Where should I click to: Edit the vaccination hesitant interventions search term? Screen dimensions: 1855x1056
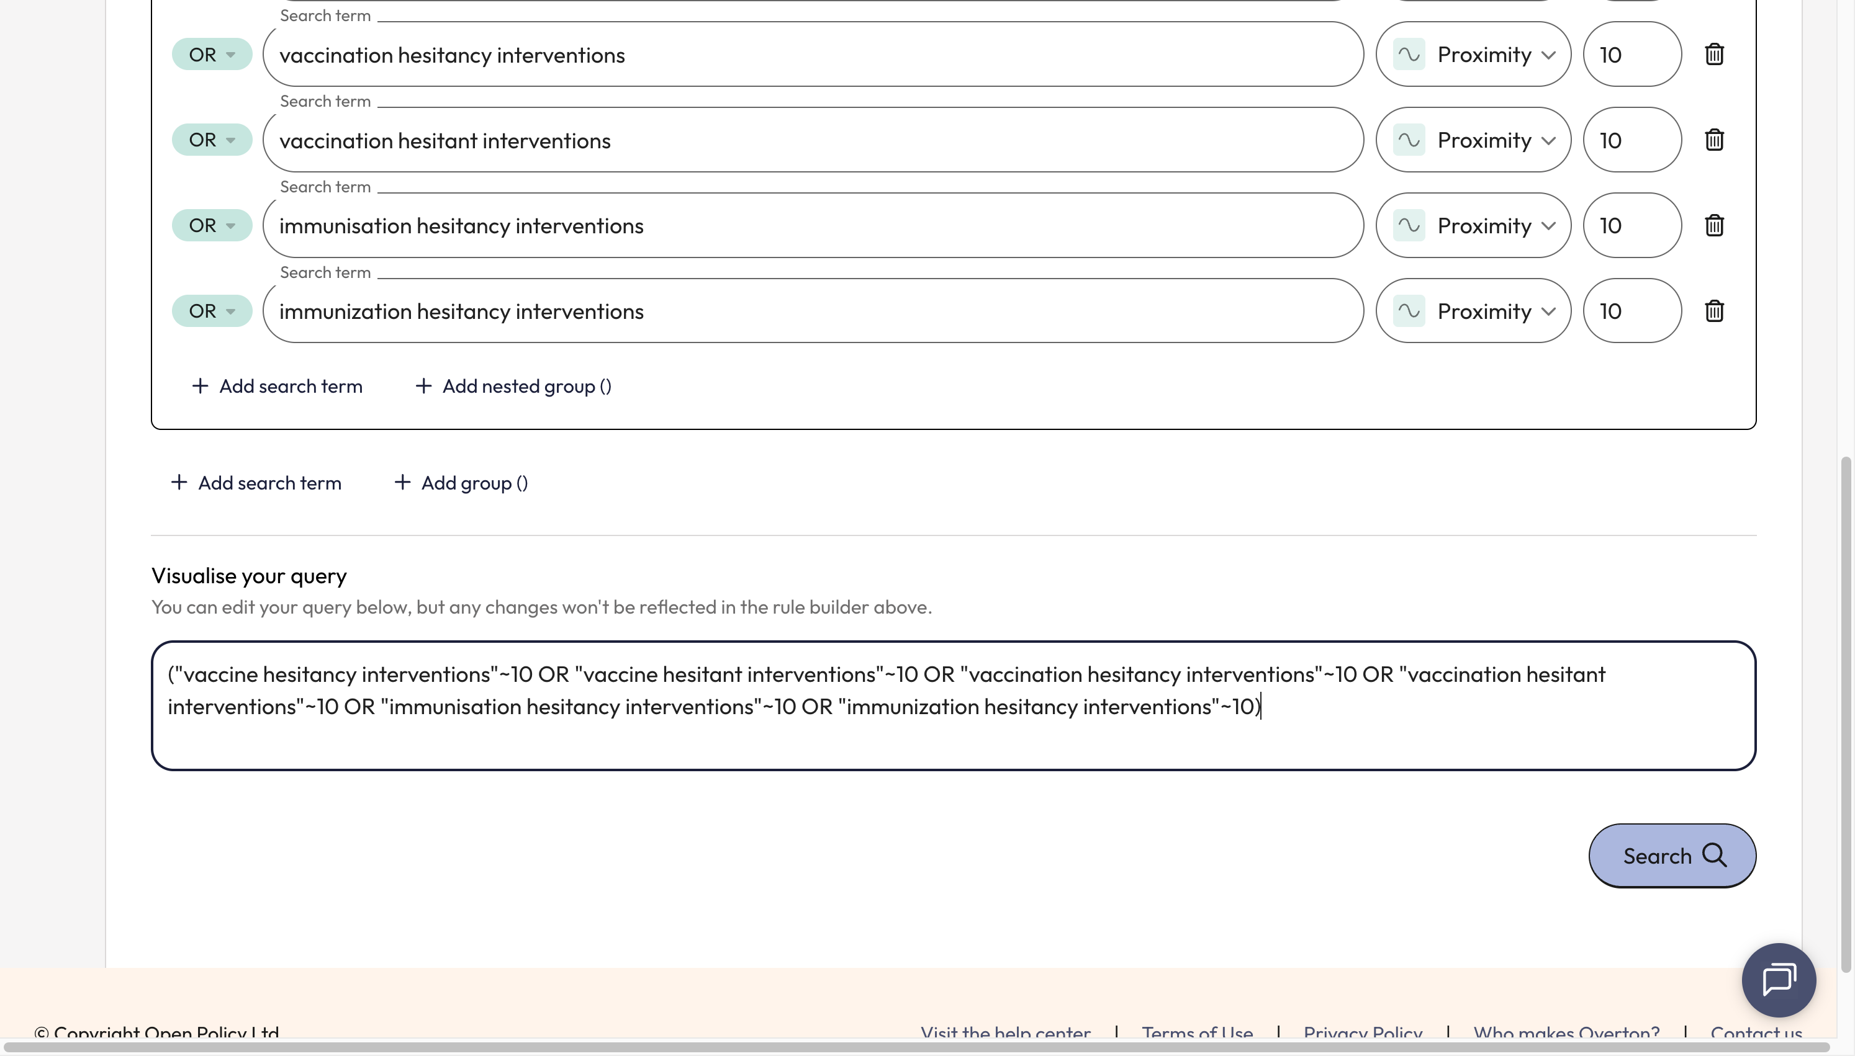(x=813, y=140)
